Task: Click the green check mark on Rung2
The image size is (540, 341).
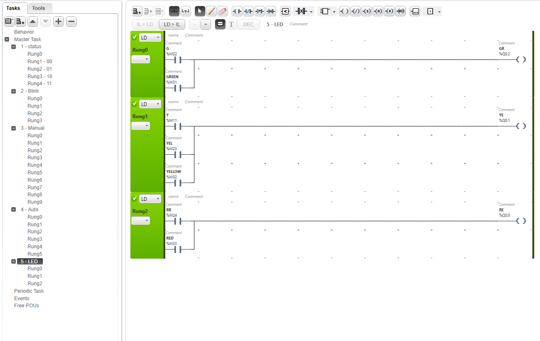Action: pos(135,199)
